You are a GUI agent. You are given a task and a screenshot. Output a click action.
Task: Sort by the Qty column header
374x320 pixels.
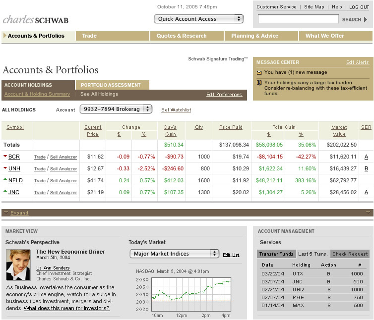click(199, 127)
